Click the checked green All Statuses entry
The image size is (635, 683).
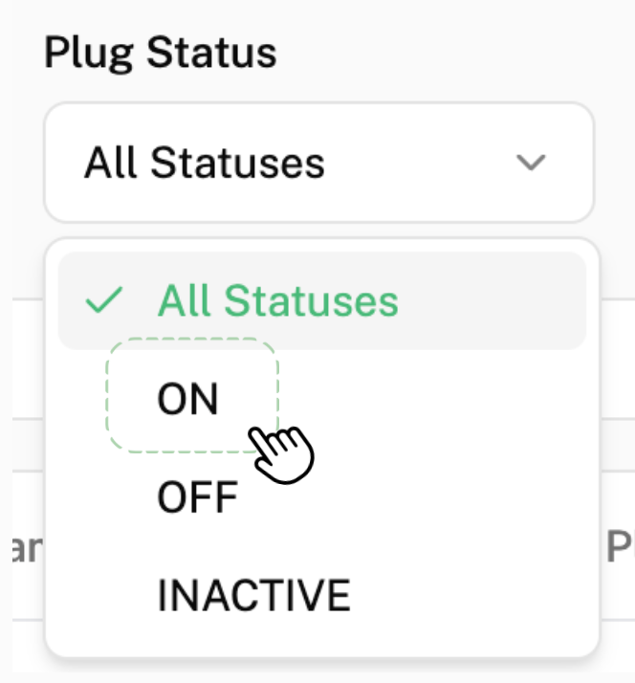tap(277, 301)
